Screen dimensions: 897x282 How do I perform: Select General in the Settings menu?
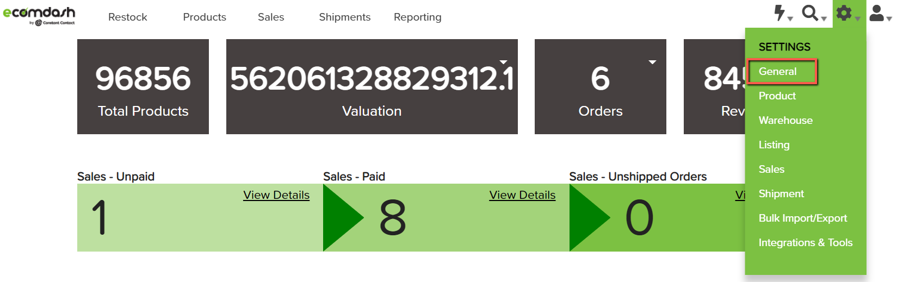[x=777, y=72]
